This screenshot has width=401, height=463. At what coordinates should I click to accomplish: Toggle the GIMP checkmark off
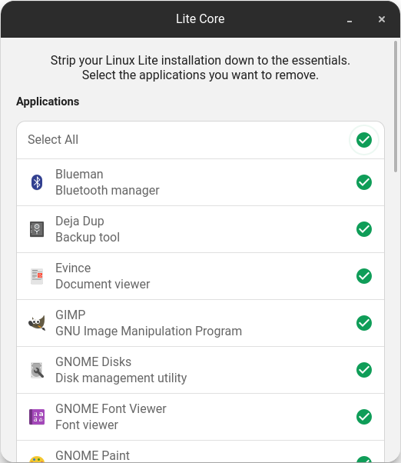[364, 323]
